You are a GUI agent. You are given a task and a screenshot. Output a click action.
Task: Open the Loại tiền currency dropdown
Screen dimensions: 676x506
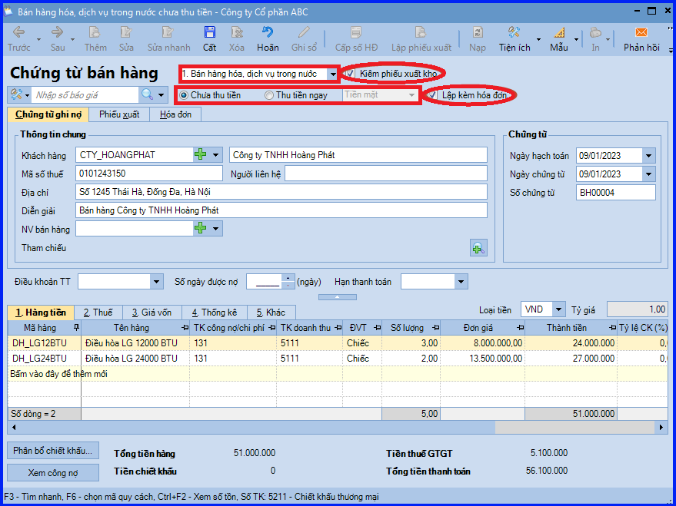click(559, 309)
